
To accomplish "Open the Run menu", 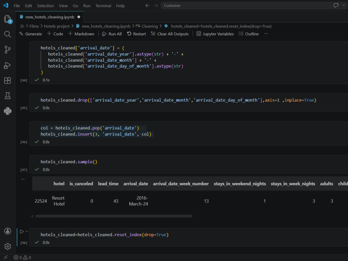I will [87, 6].
